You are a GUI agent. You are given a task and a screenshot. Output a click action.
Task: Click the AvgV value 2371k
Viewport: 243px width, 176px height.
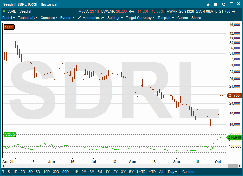click(x=95, y=11)
